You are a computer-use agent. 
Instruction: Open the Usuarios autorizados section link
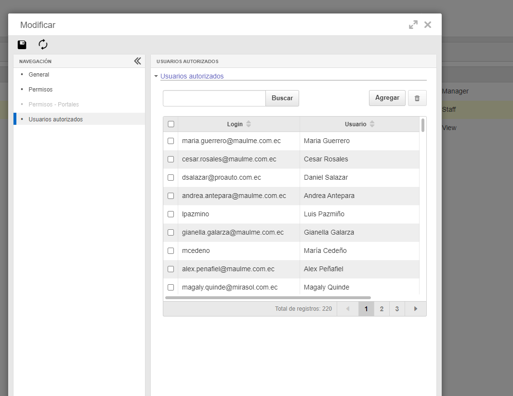(192, 76)
